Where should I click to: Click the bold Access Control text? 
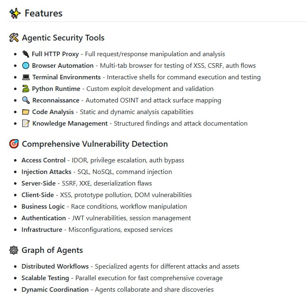[43, 160]
